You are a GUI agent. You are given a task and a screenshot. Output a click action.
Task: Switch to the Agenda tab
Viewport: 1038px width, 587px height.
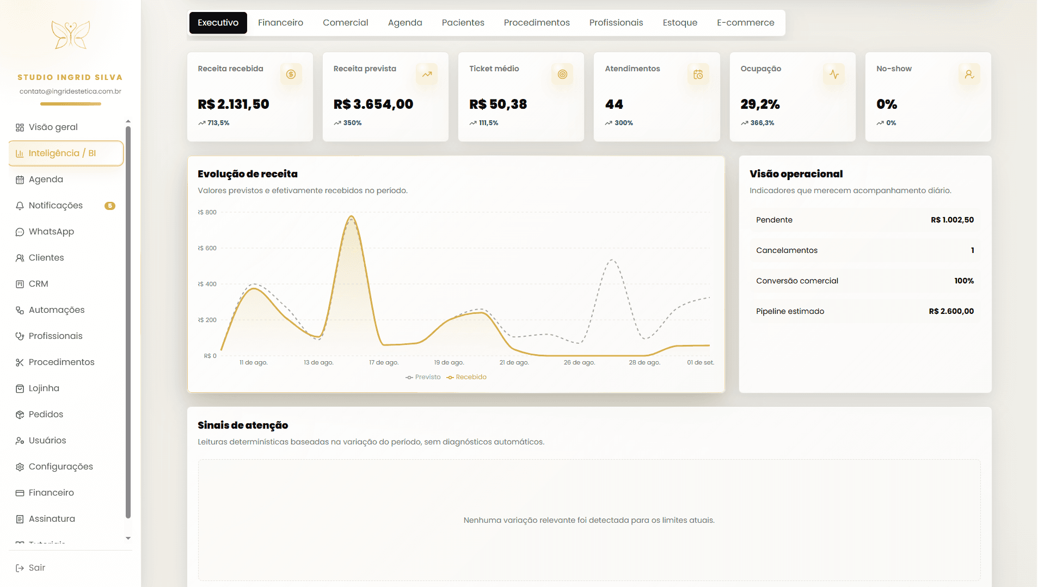pyautogui.click(x=405, y=23)
